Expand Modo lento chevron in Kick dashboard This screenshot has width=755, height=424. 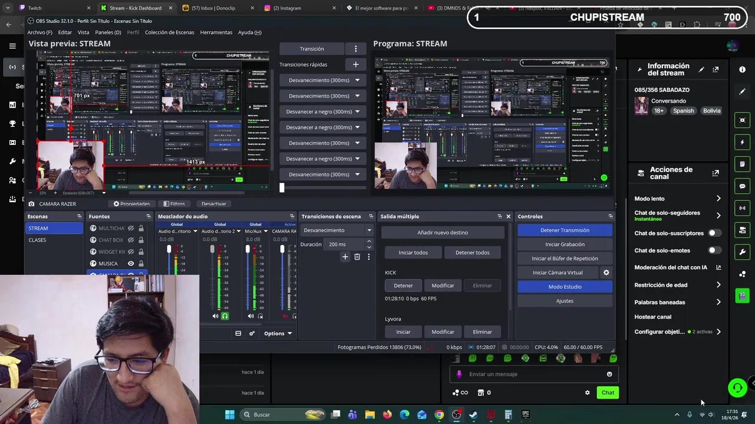[718, 198]
